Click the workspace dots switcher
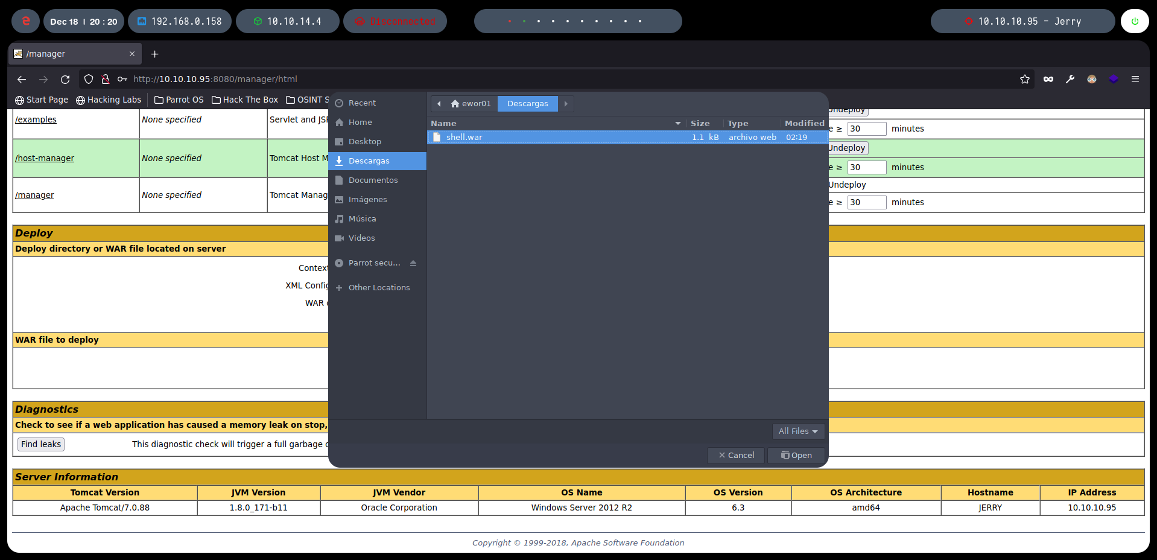Screen dimensions: 1157x560 click(x=578, y=21)
